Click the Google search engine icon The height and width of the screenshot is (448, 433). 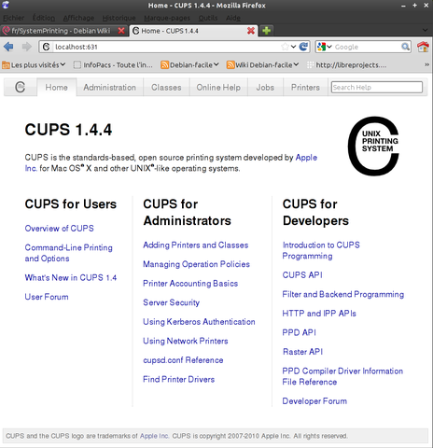click(x=321, y=47)
